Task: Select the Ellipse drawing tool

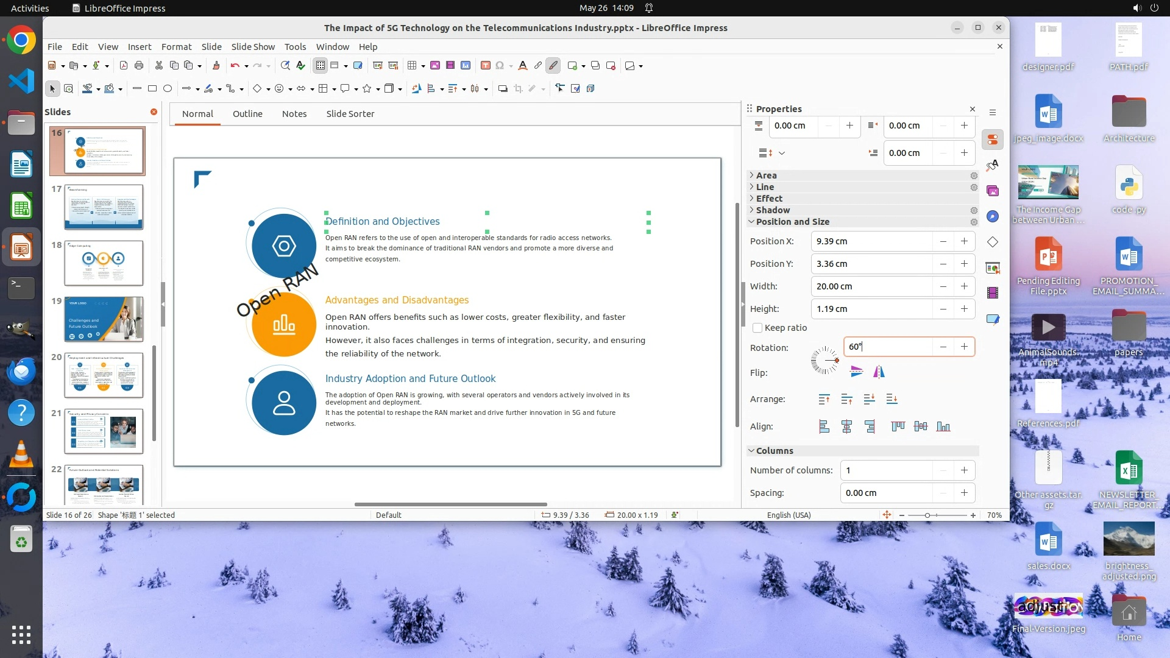Action: coord(168,89)
